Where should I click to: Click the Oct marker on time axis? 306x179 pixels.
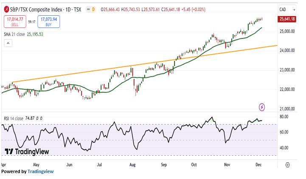coord(194,165)
